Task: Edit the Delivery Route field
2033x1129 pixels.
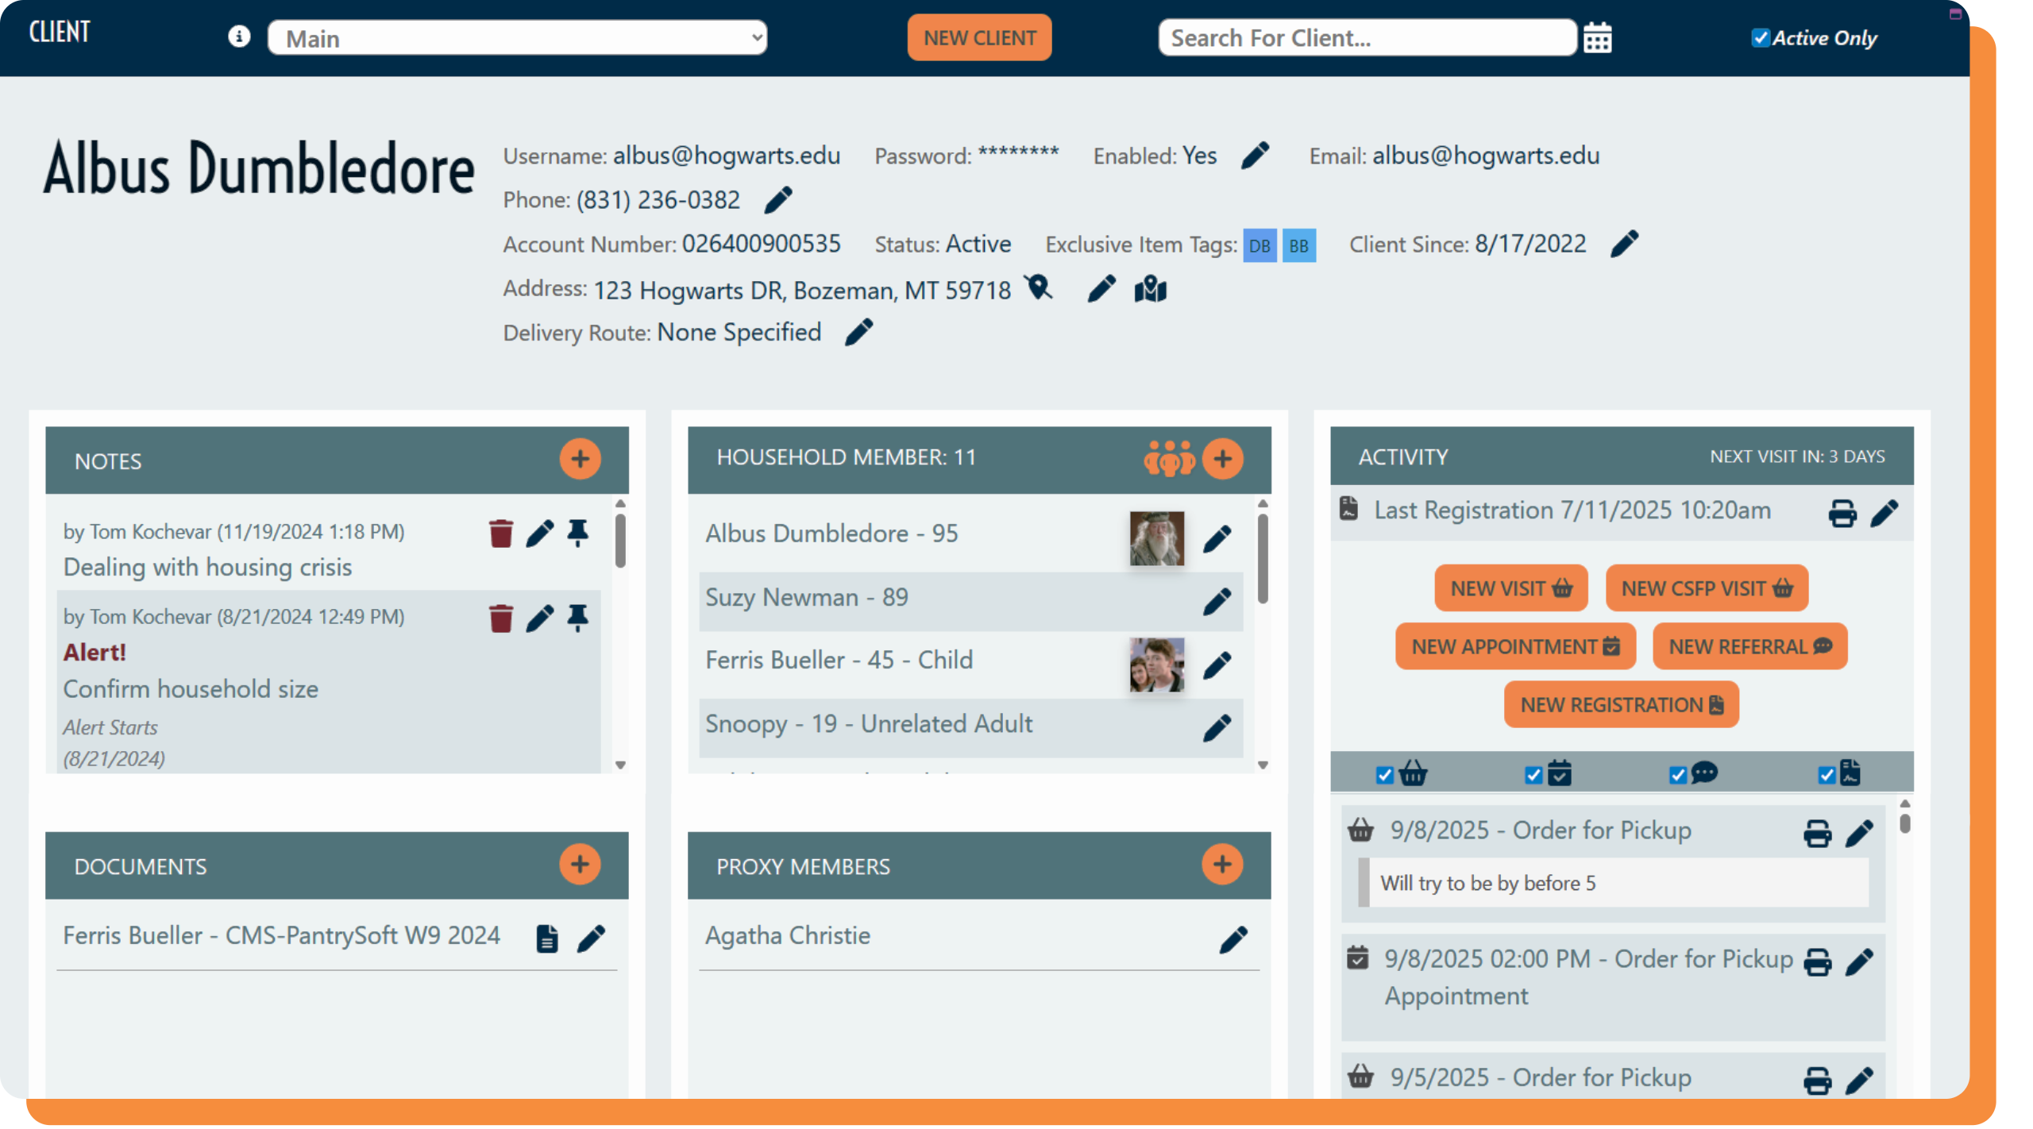Action: tap(858, 332)
